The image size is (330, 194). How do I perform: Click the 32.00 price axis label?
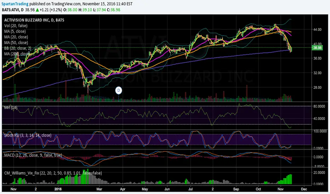click(317, 73)
